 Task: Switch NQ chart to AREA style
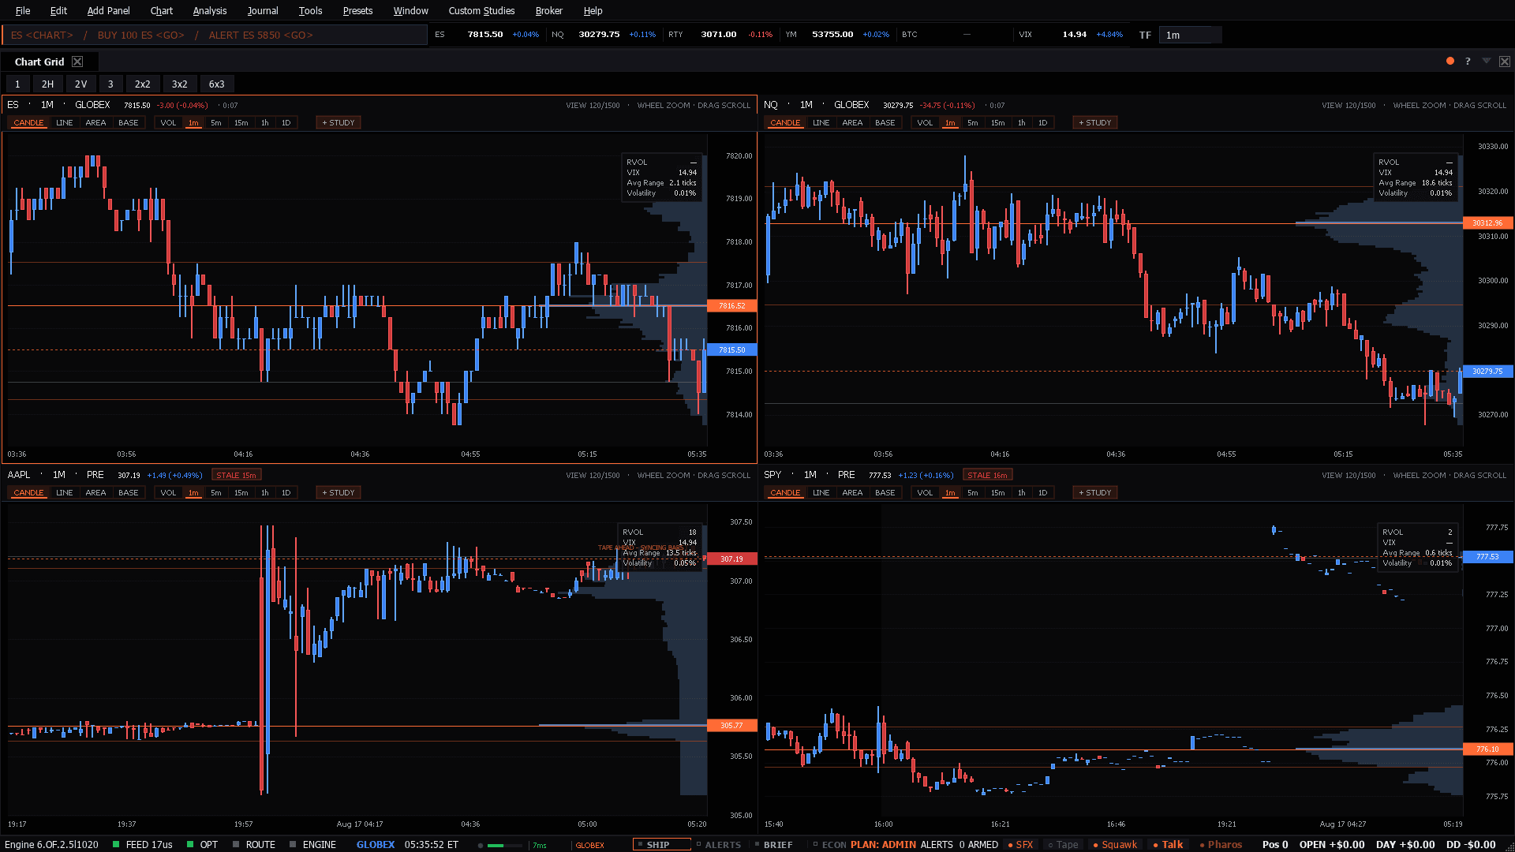coord(852,122)
